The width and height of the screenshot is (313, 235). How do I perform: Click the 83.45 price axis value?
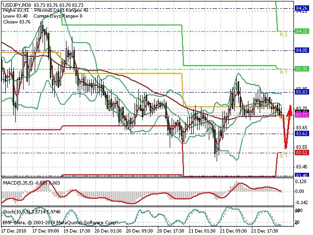point(302,166)
